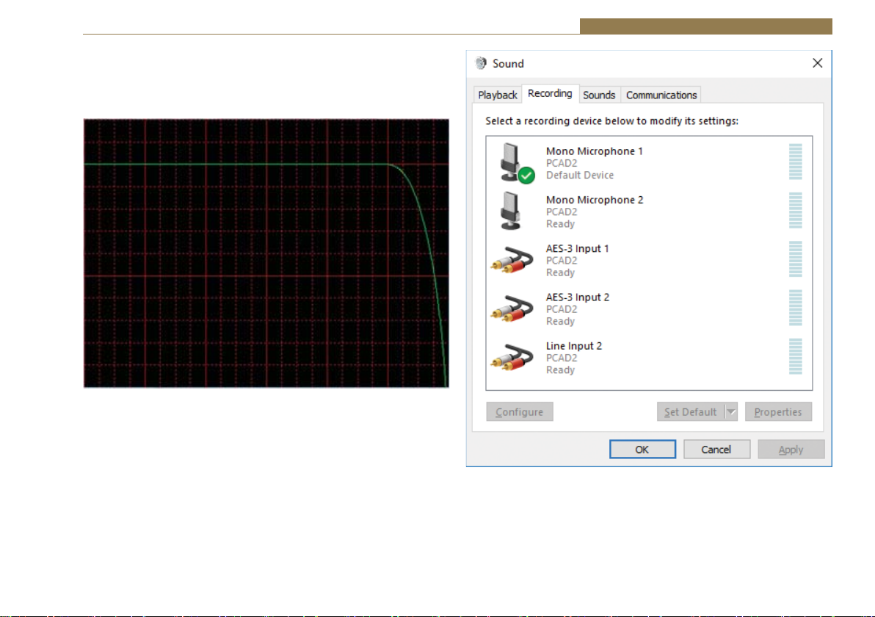Confirm with the OK button

tap(642, 449)
